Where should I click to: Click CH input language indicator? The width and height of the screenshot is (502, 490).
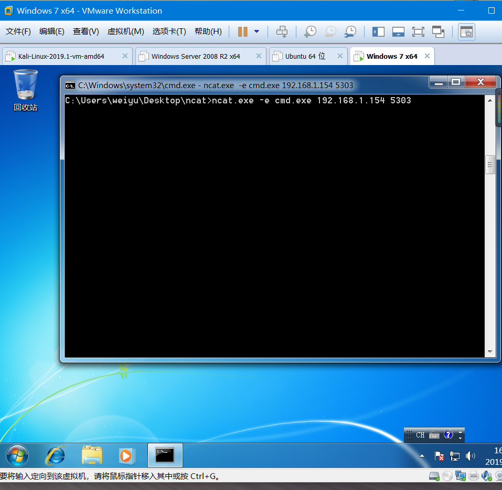[420, 435]
